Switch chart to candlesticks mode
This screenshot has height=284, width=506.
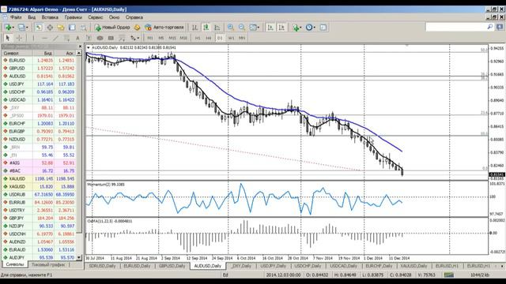pyautogui.click(x=206, y=28)
